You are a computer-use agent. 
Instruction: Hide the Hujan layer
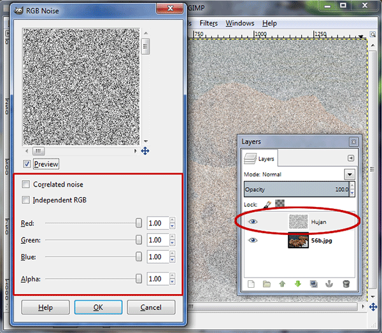coord(253,222)
